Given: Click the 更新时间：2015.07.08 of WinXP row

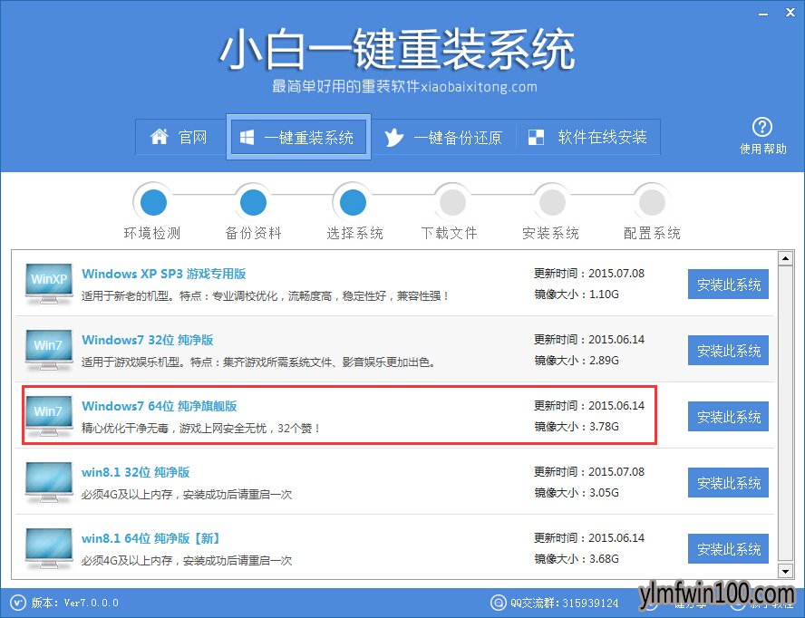Looking at the screenshot, I should pos(589,274).
